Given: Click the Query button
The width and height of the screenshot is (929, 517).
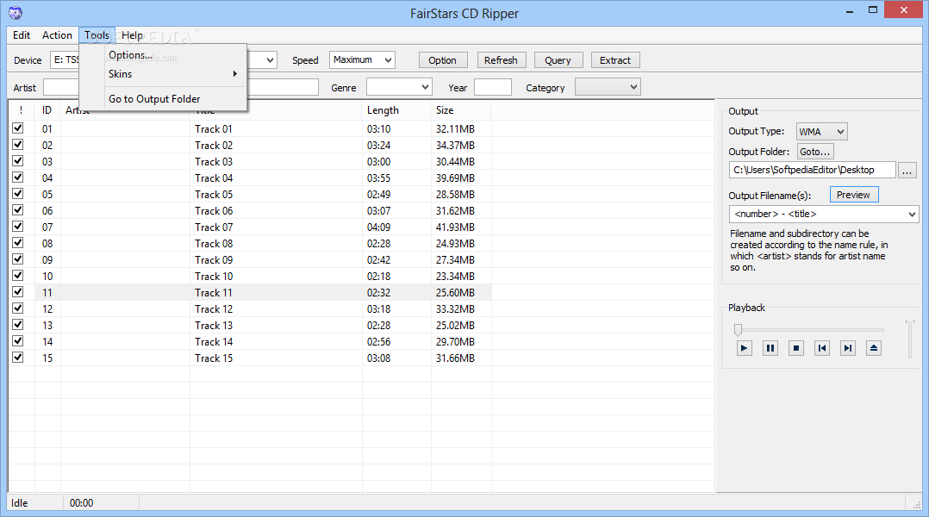Looking at the screenshot, I should (x=558, y=60).
